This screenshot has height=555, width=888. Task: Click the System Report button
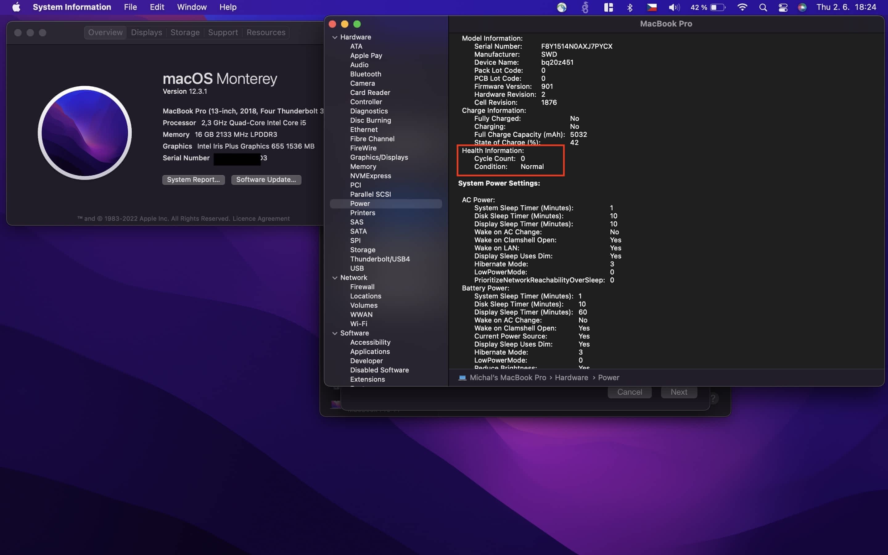pyautogui.click(x=193, y=179)
